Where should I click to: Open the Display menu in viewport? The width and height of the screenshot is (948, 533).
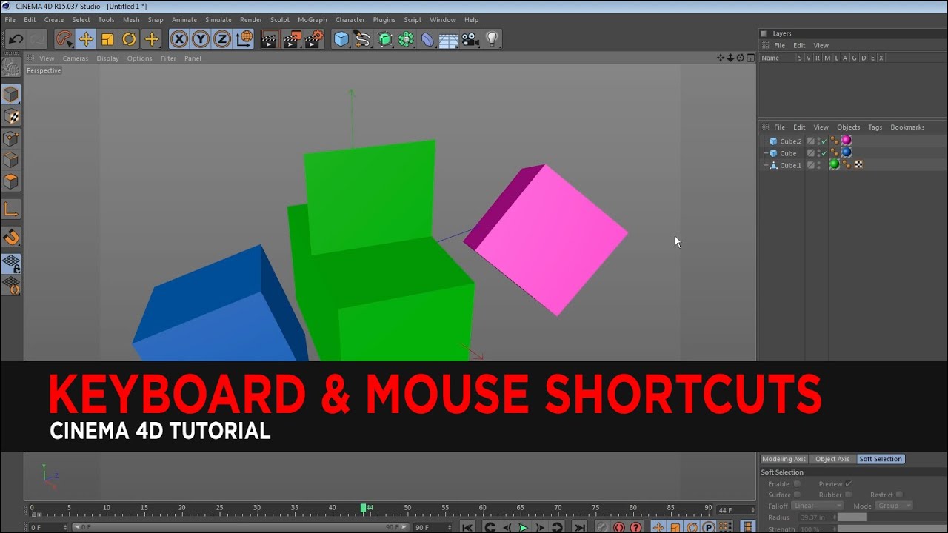(107, 58)
